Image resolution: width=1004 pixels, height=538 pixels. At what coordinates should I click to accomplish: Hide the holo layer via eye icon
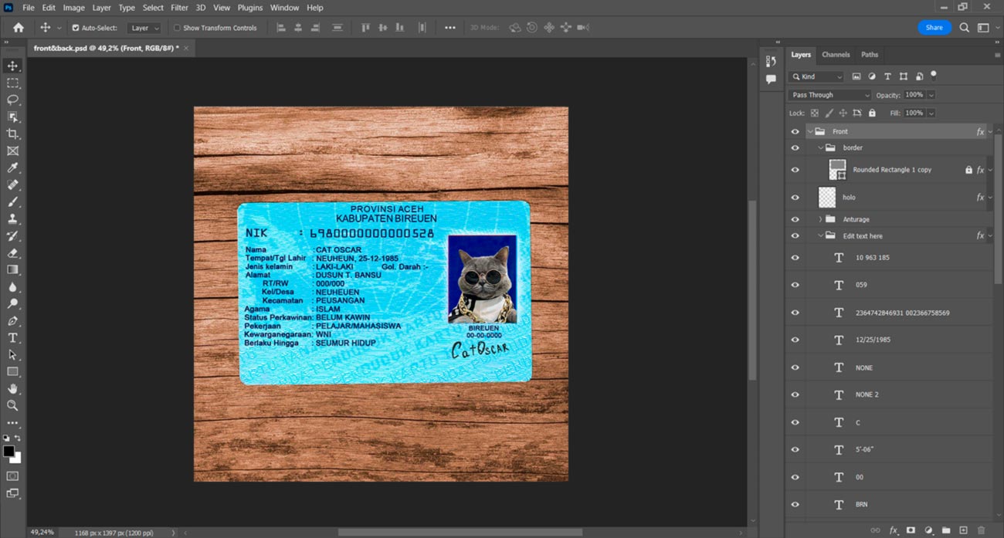(x=795, y=198)
